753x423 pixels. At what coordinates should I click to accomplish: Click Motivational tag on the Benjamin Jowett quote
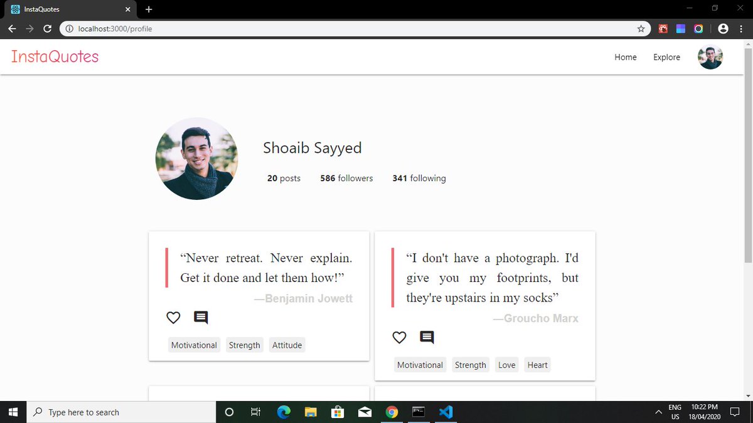194,345
